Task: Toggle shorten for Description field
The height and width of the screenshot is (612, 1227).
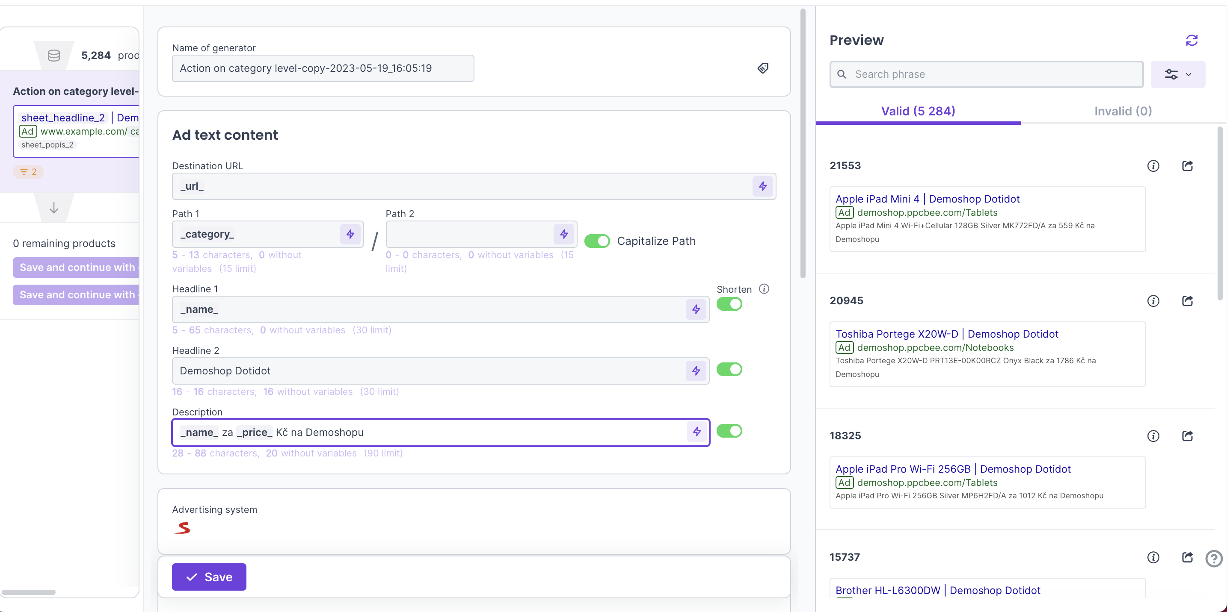Action: (729, 431)
